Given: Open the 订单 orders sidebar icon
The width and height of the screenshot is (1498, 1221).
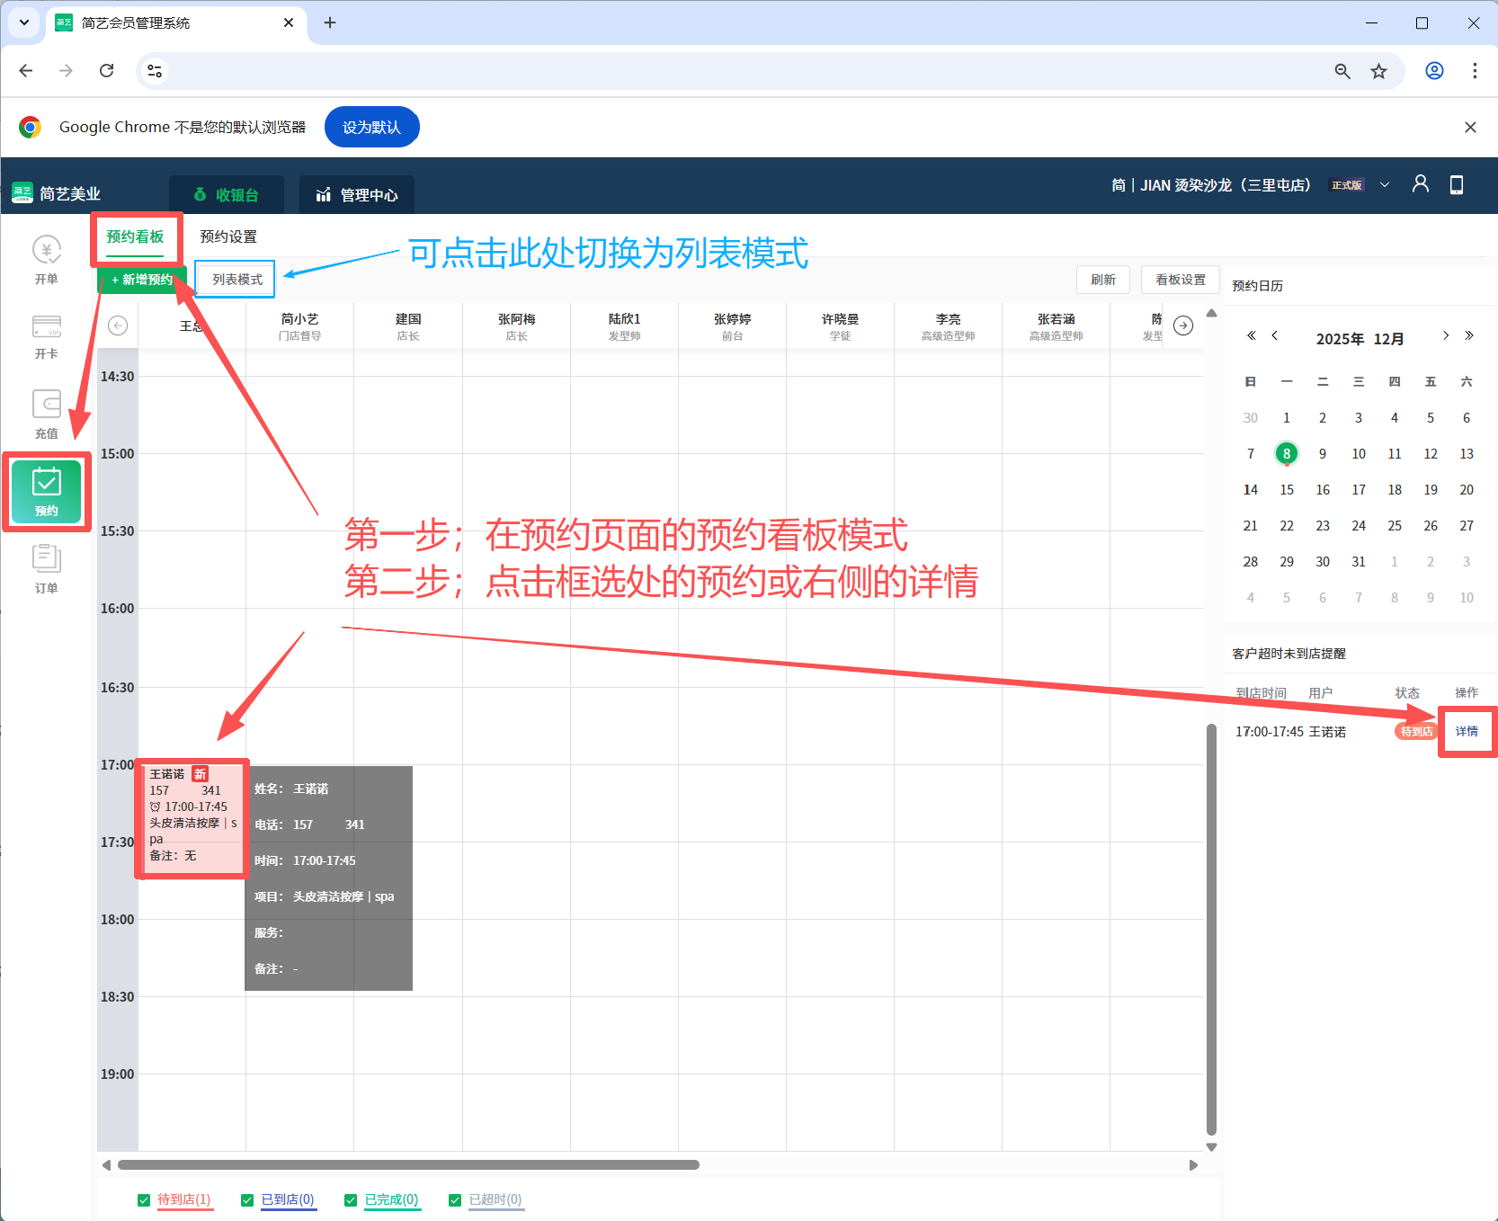Looking at the screenshot, I should pyautogui.click(x=47, y=568).
